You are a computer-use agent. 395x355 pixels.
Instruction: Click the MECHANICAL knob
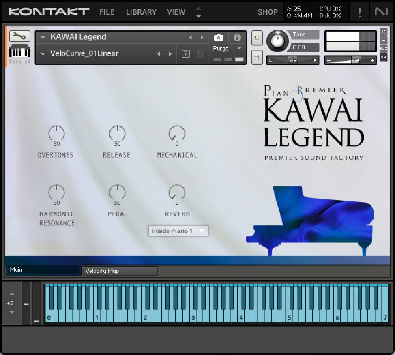177,133
